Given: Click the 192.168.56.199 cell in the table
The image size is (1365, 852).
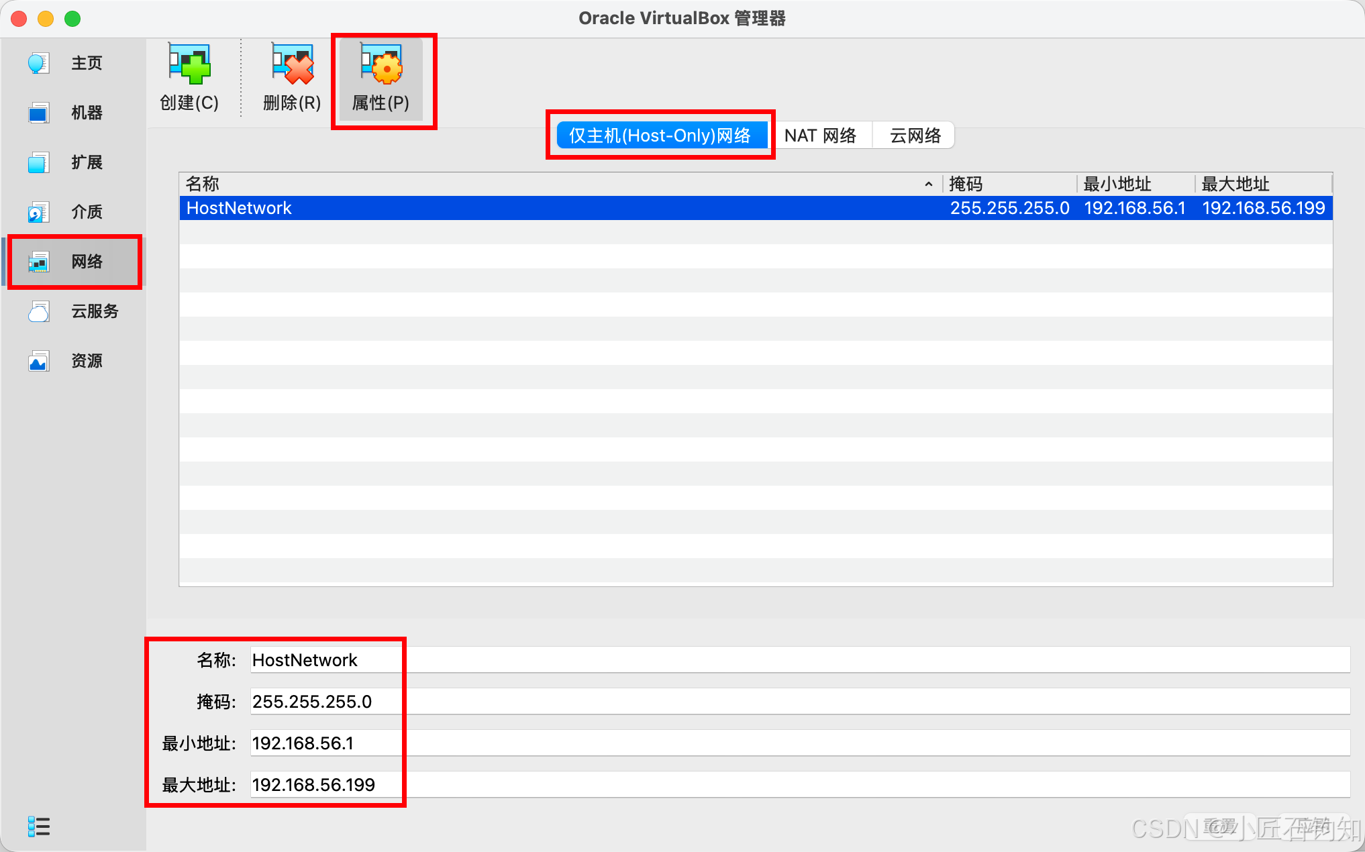Looking at the screenshot, I should click(x=1264, y=208).
